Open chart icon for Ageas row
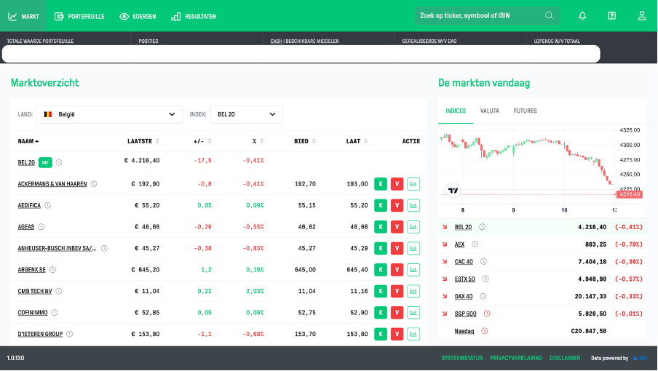The width and height of the screenshot is (658, 371). point(413,227)
